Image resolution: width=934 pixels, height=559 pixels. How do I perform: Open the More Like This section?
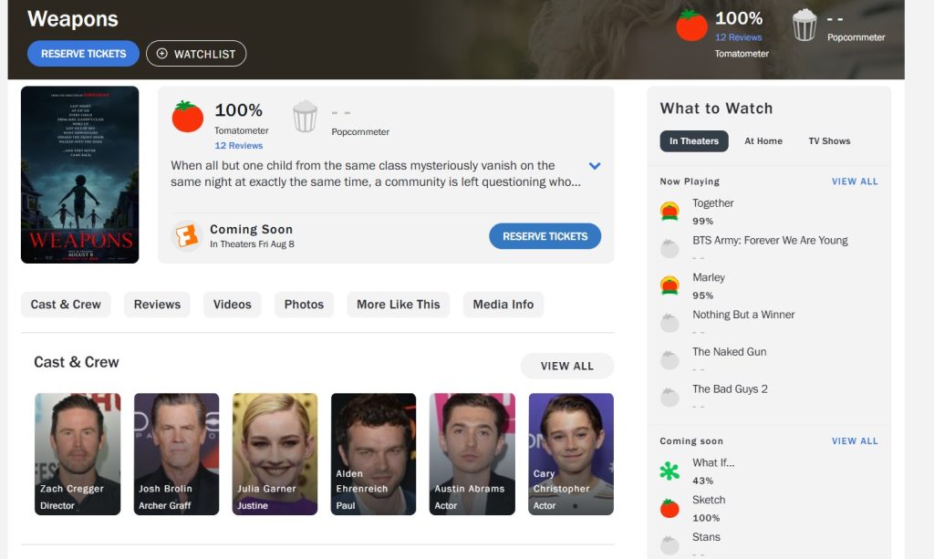pos(398,305)
